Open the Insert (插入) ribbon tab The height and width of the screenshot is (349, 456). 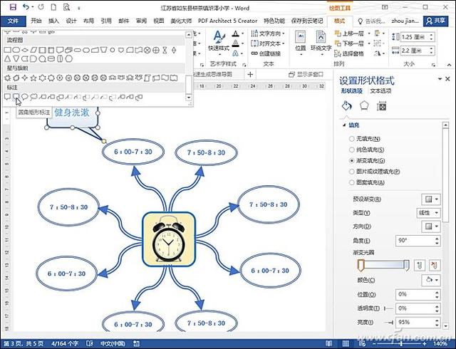tap(53, 21)
